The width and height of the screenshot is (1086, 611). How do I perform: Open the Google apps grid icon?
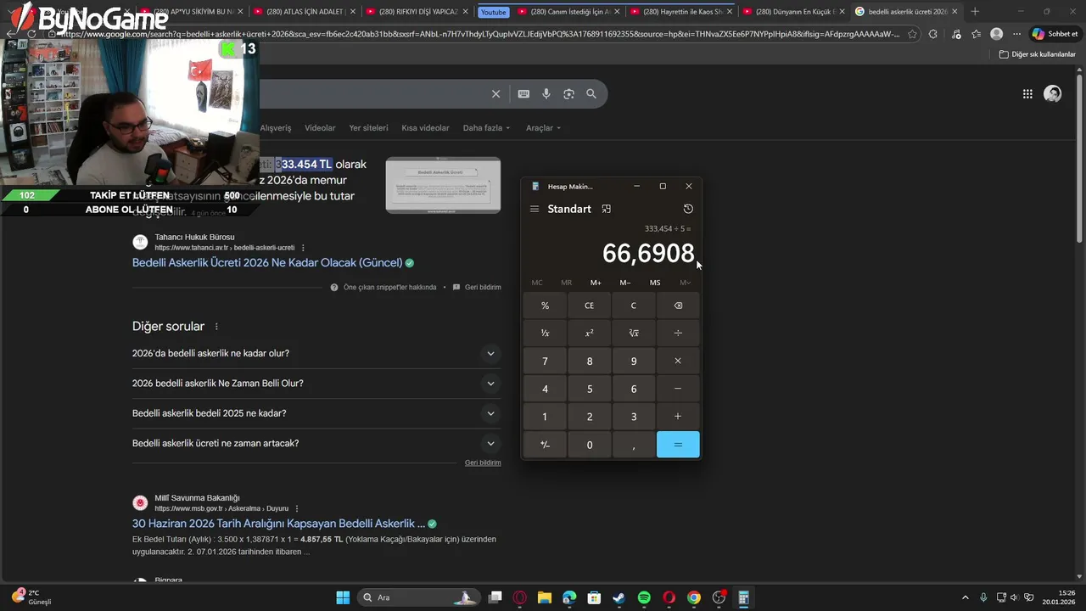(x=1027, y=94)
